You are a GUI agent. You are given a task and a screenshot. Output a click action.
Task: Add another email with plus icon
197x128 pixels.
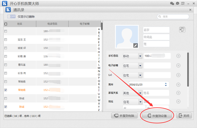178,65
